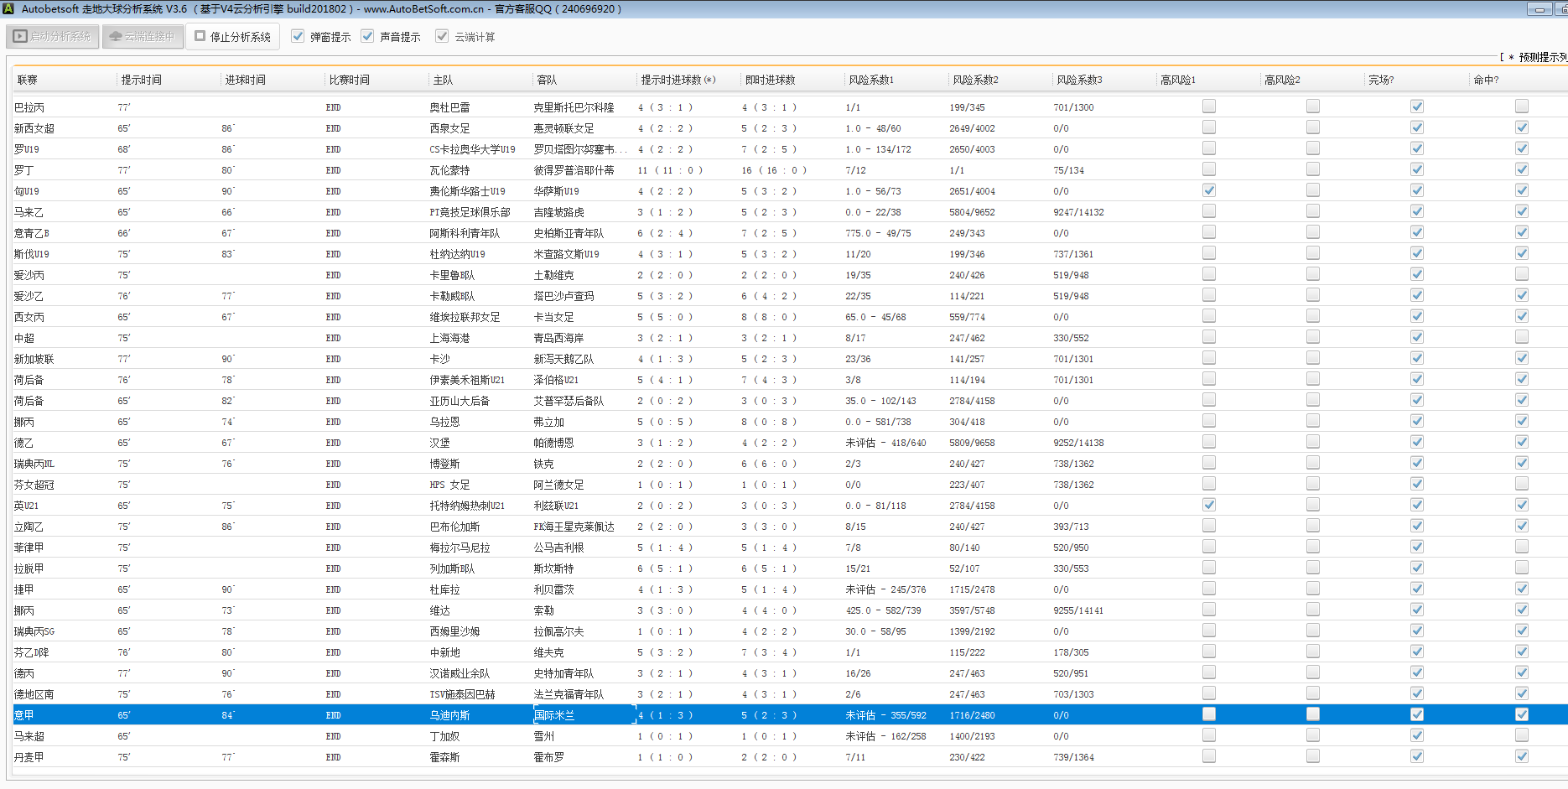Click the cloud icon on 云端连接中

click(116, 37)
